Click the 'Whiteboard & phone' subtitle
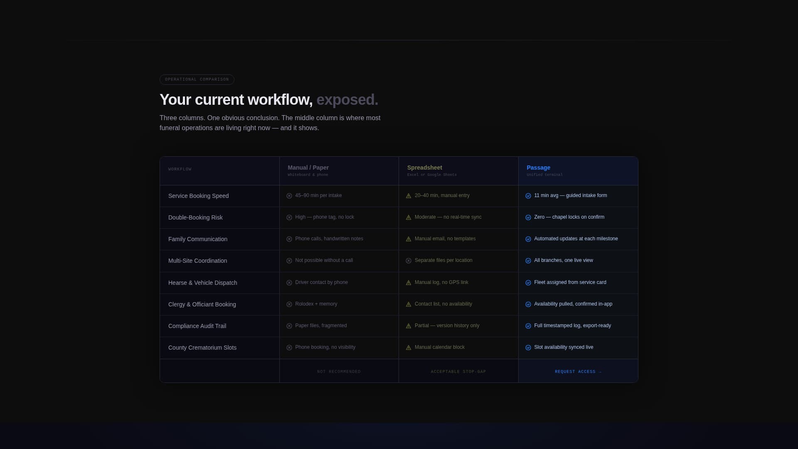This screenshot has width=798, height=449. pyautogui.click(x=308, y=175)
